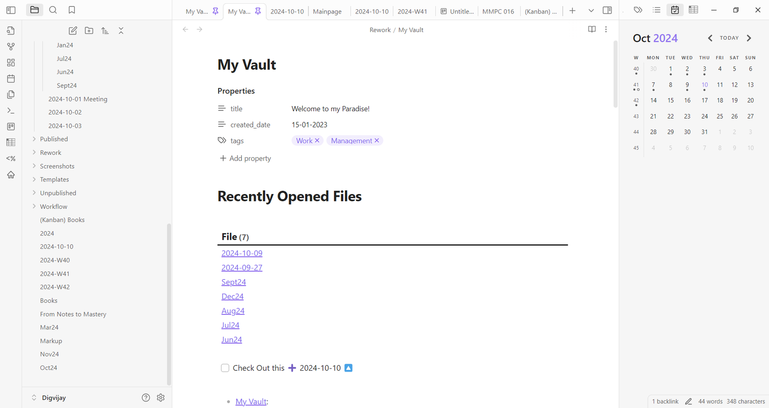Remove the Work tag
This screenshot has width=769, height=408.
(x=317, y=140)
